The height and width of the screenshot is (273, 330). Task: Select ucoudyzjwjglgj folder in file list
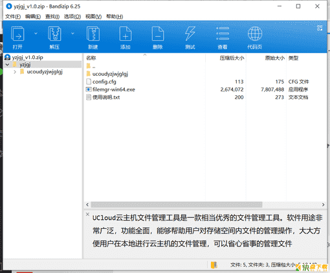[x=110, y=74]
